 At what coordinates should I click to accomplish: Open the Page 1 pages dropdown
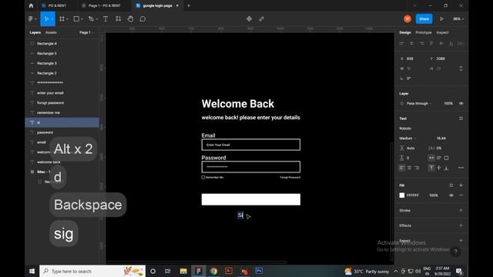click(86, 32)
